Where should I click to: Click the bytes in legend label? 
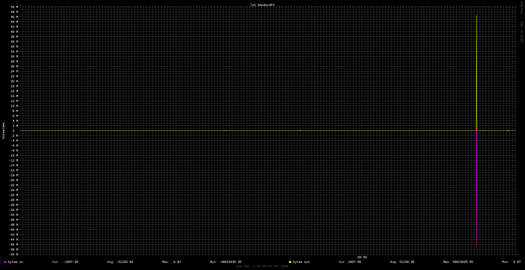pyautogui.click(x=15, y=262)
